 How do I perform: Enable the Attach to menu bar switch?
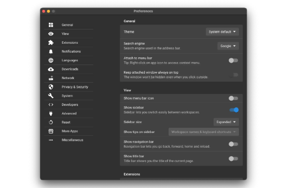point(233,60)
